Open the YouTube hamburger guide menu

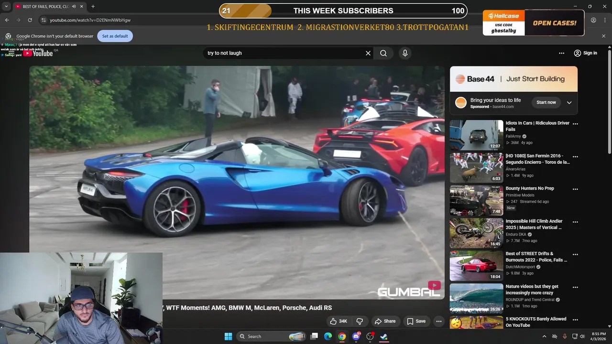click(x=11, y=53)
